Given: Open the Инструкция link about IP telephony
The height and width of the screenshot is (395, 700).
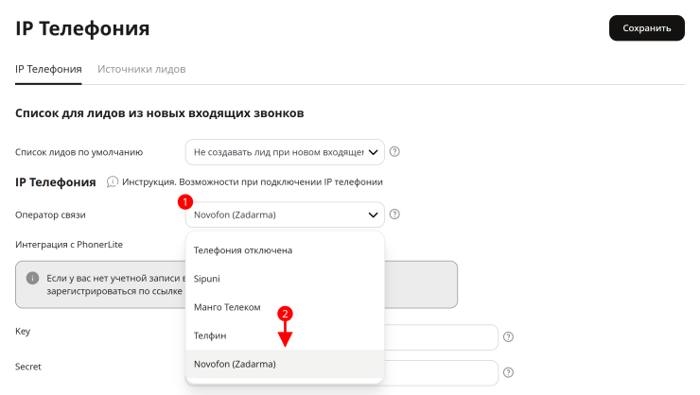Looking at the screenshot, I should tap(253, 181).
